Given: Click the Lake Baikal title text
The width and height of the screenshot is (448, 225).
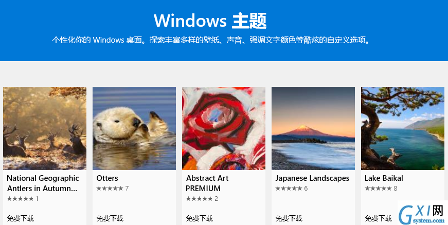Looking at the screenshot, I should 384,178.
